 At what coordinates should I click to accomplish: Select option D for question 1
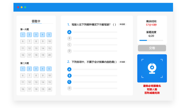coord(70,51)
